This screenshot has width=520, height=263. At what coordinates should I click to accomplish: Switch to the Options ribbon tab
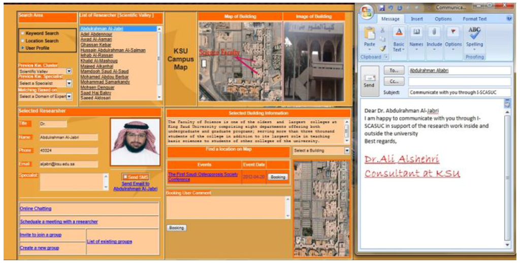coord(443,19)
